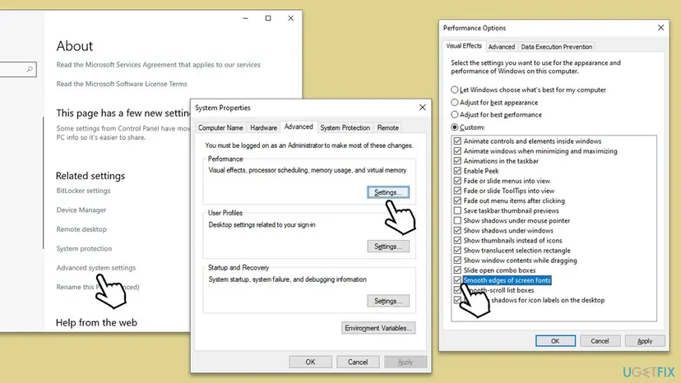Click the search magnifier icon in About window
The height and width of the screenshot is (383, 681).
(30, 69)
